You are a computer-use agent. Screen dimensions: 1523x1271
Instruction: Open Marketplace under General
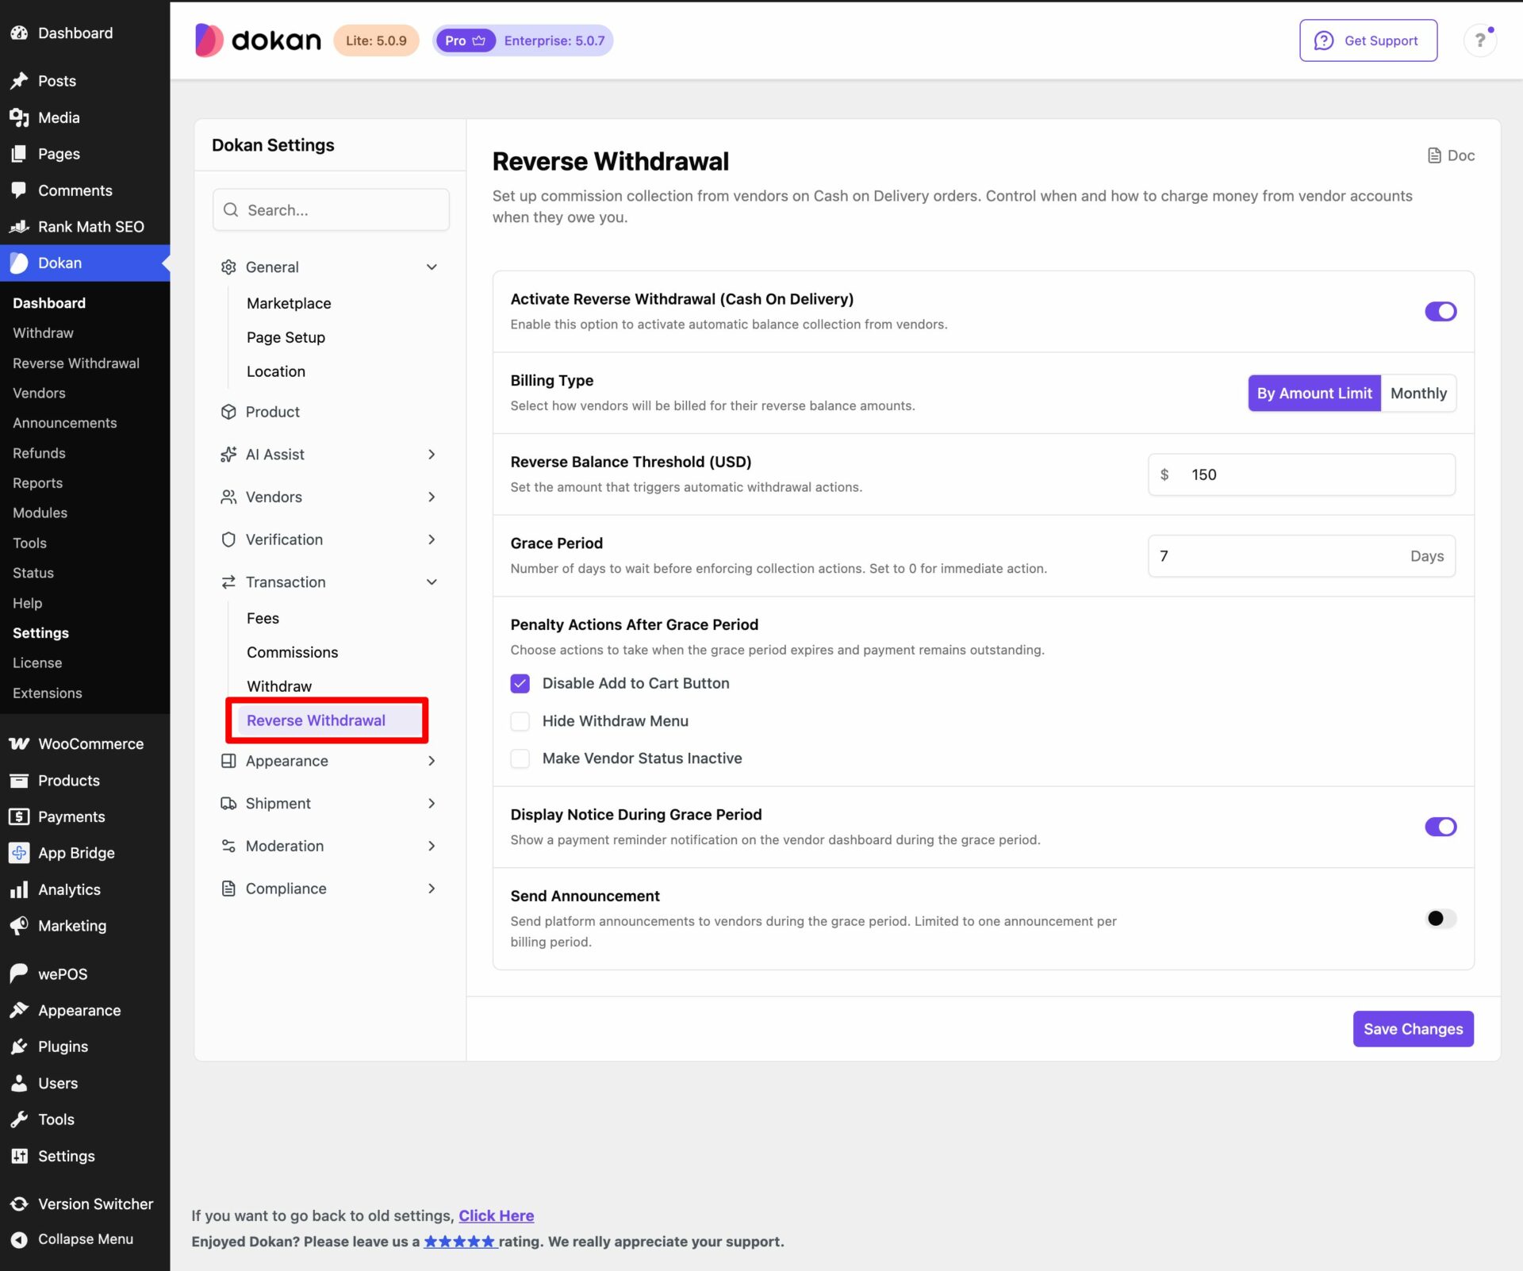(289, 303)
